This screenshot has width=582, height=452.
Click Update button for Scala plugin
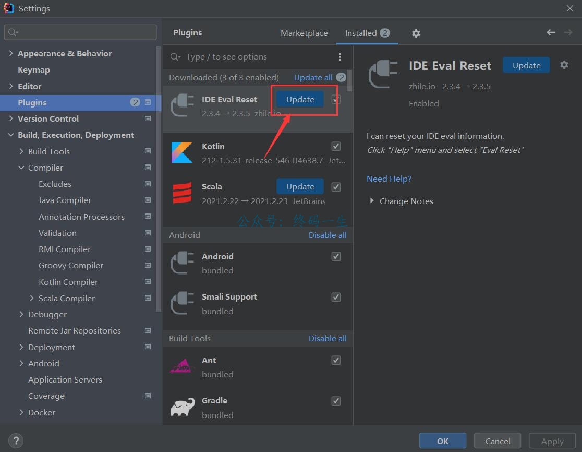[300, 186]
